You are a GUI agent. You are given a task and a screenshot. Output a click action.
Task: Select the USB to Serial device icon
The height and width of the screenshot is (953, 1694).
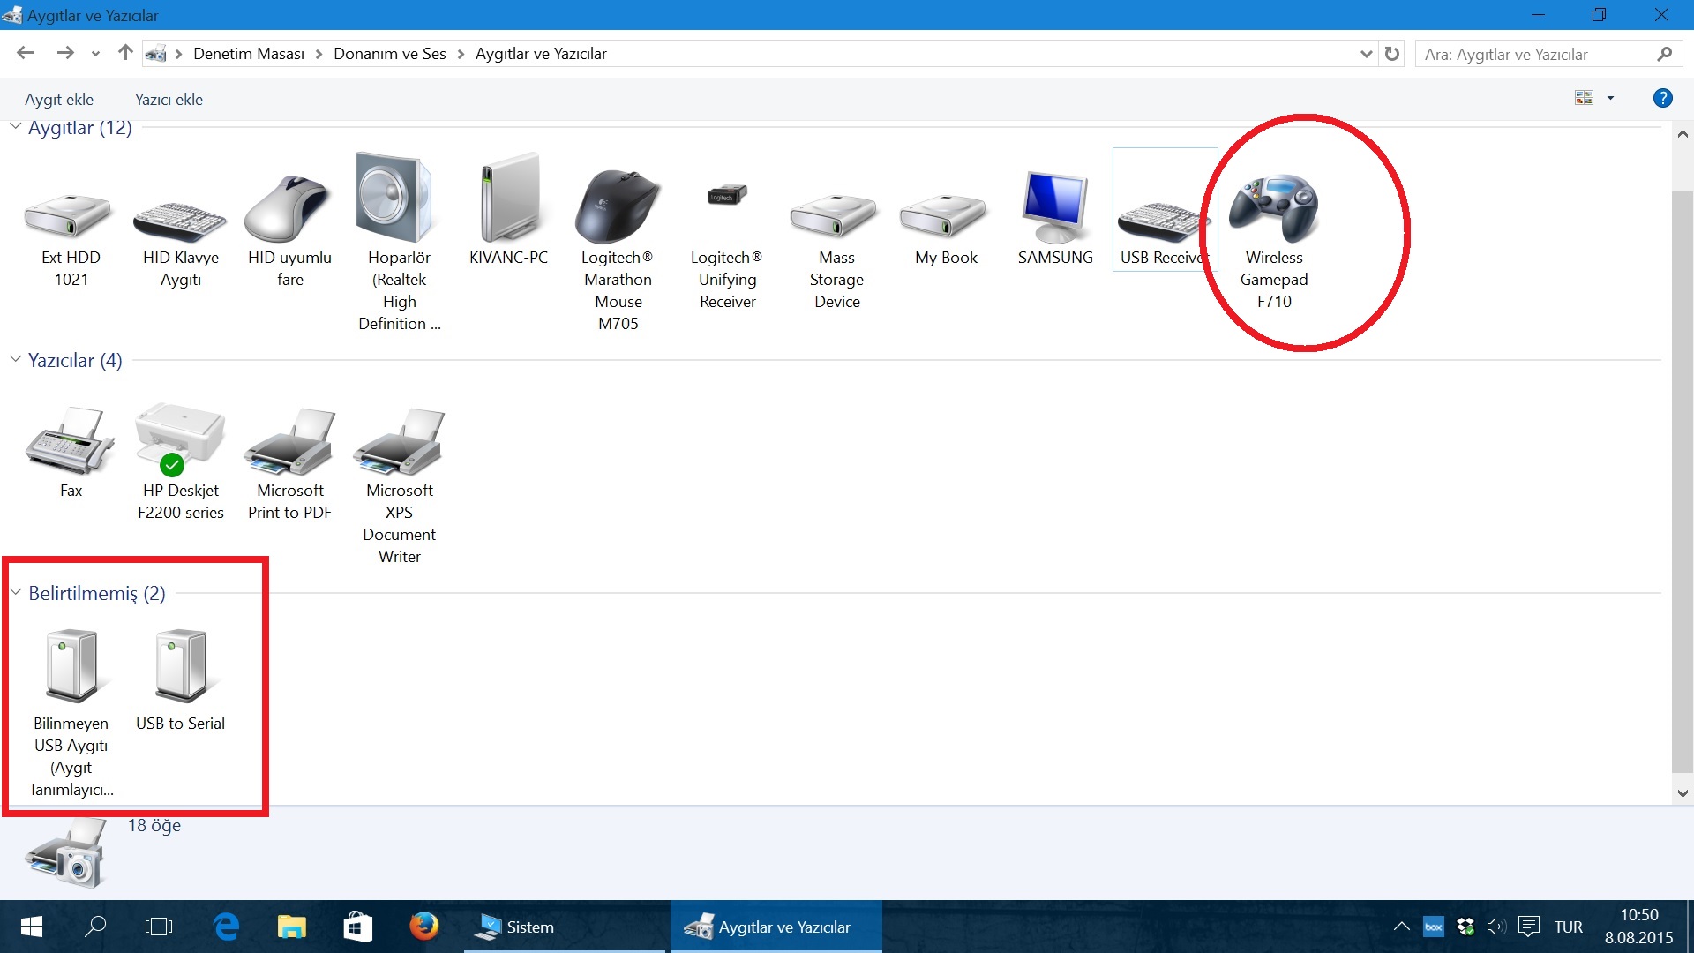[x=181, y=666]
